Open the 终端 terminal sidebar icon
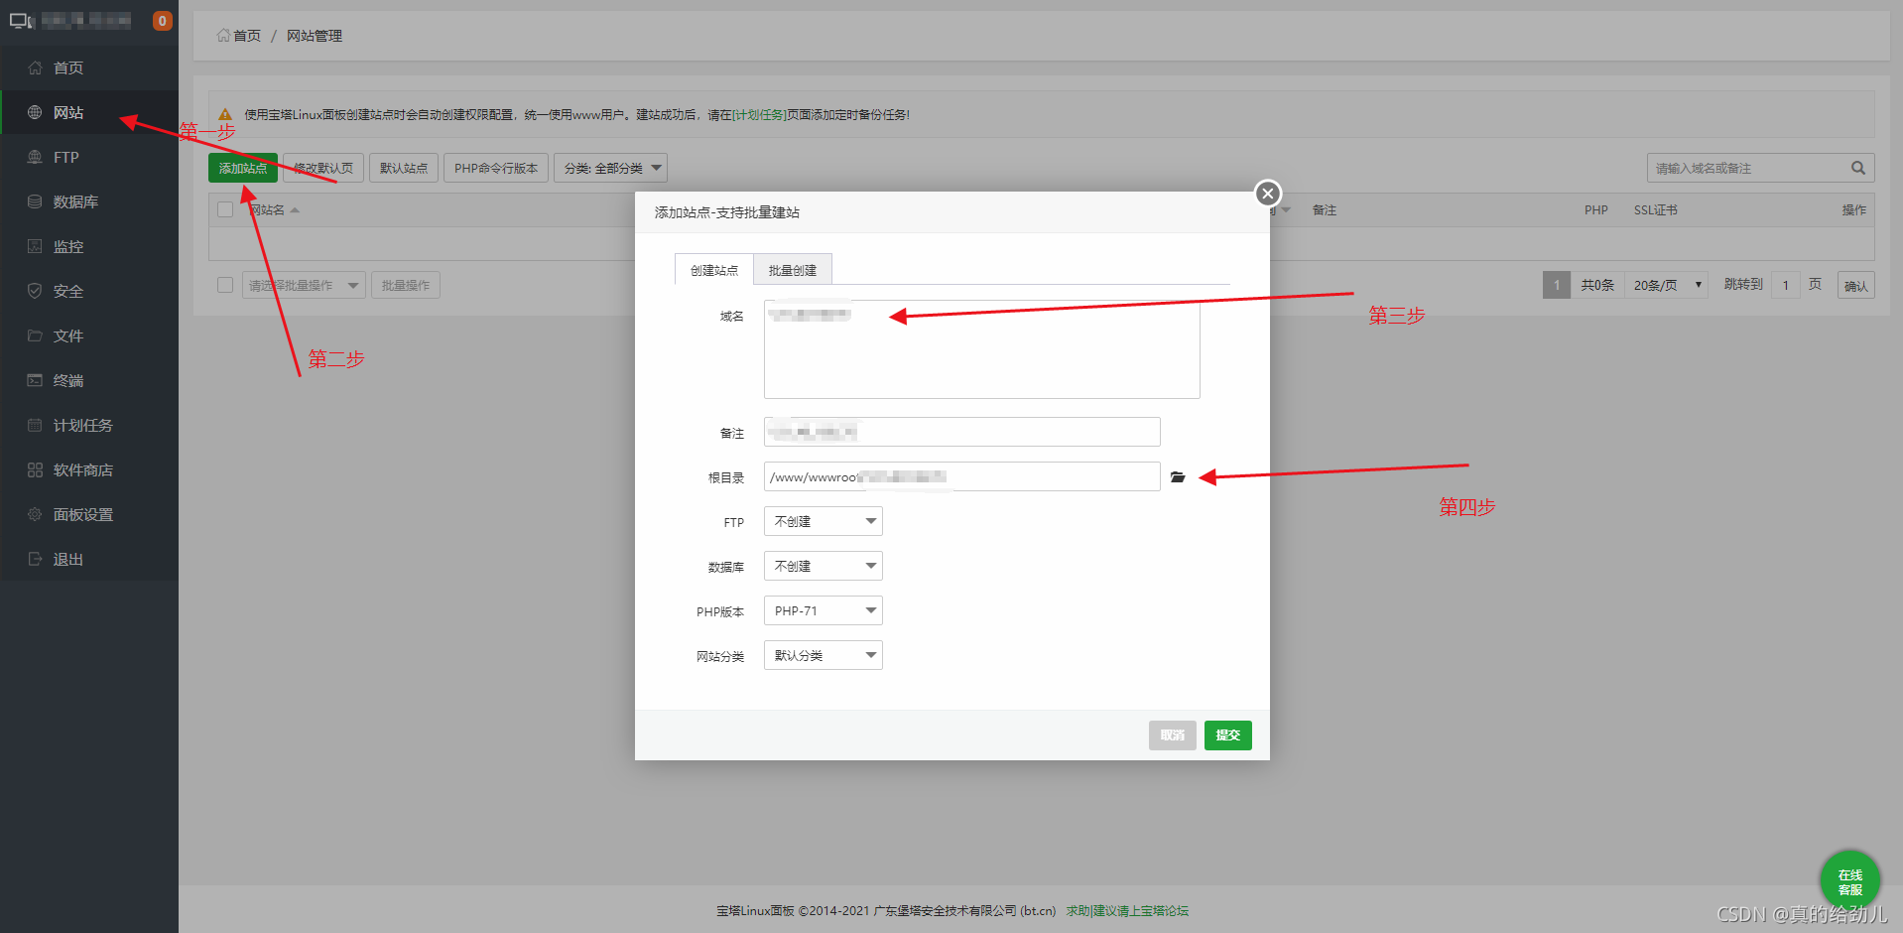This screenshot has height=933, width=1903. pyautogui.click(x=35, y=380)
